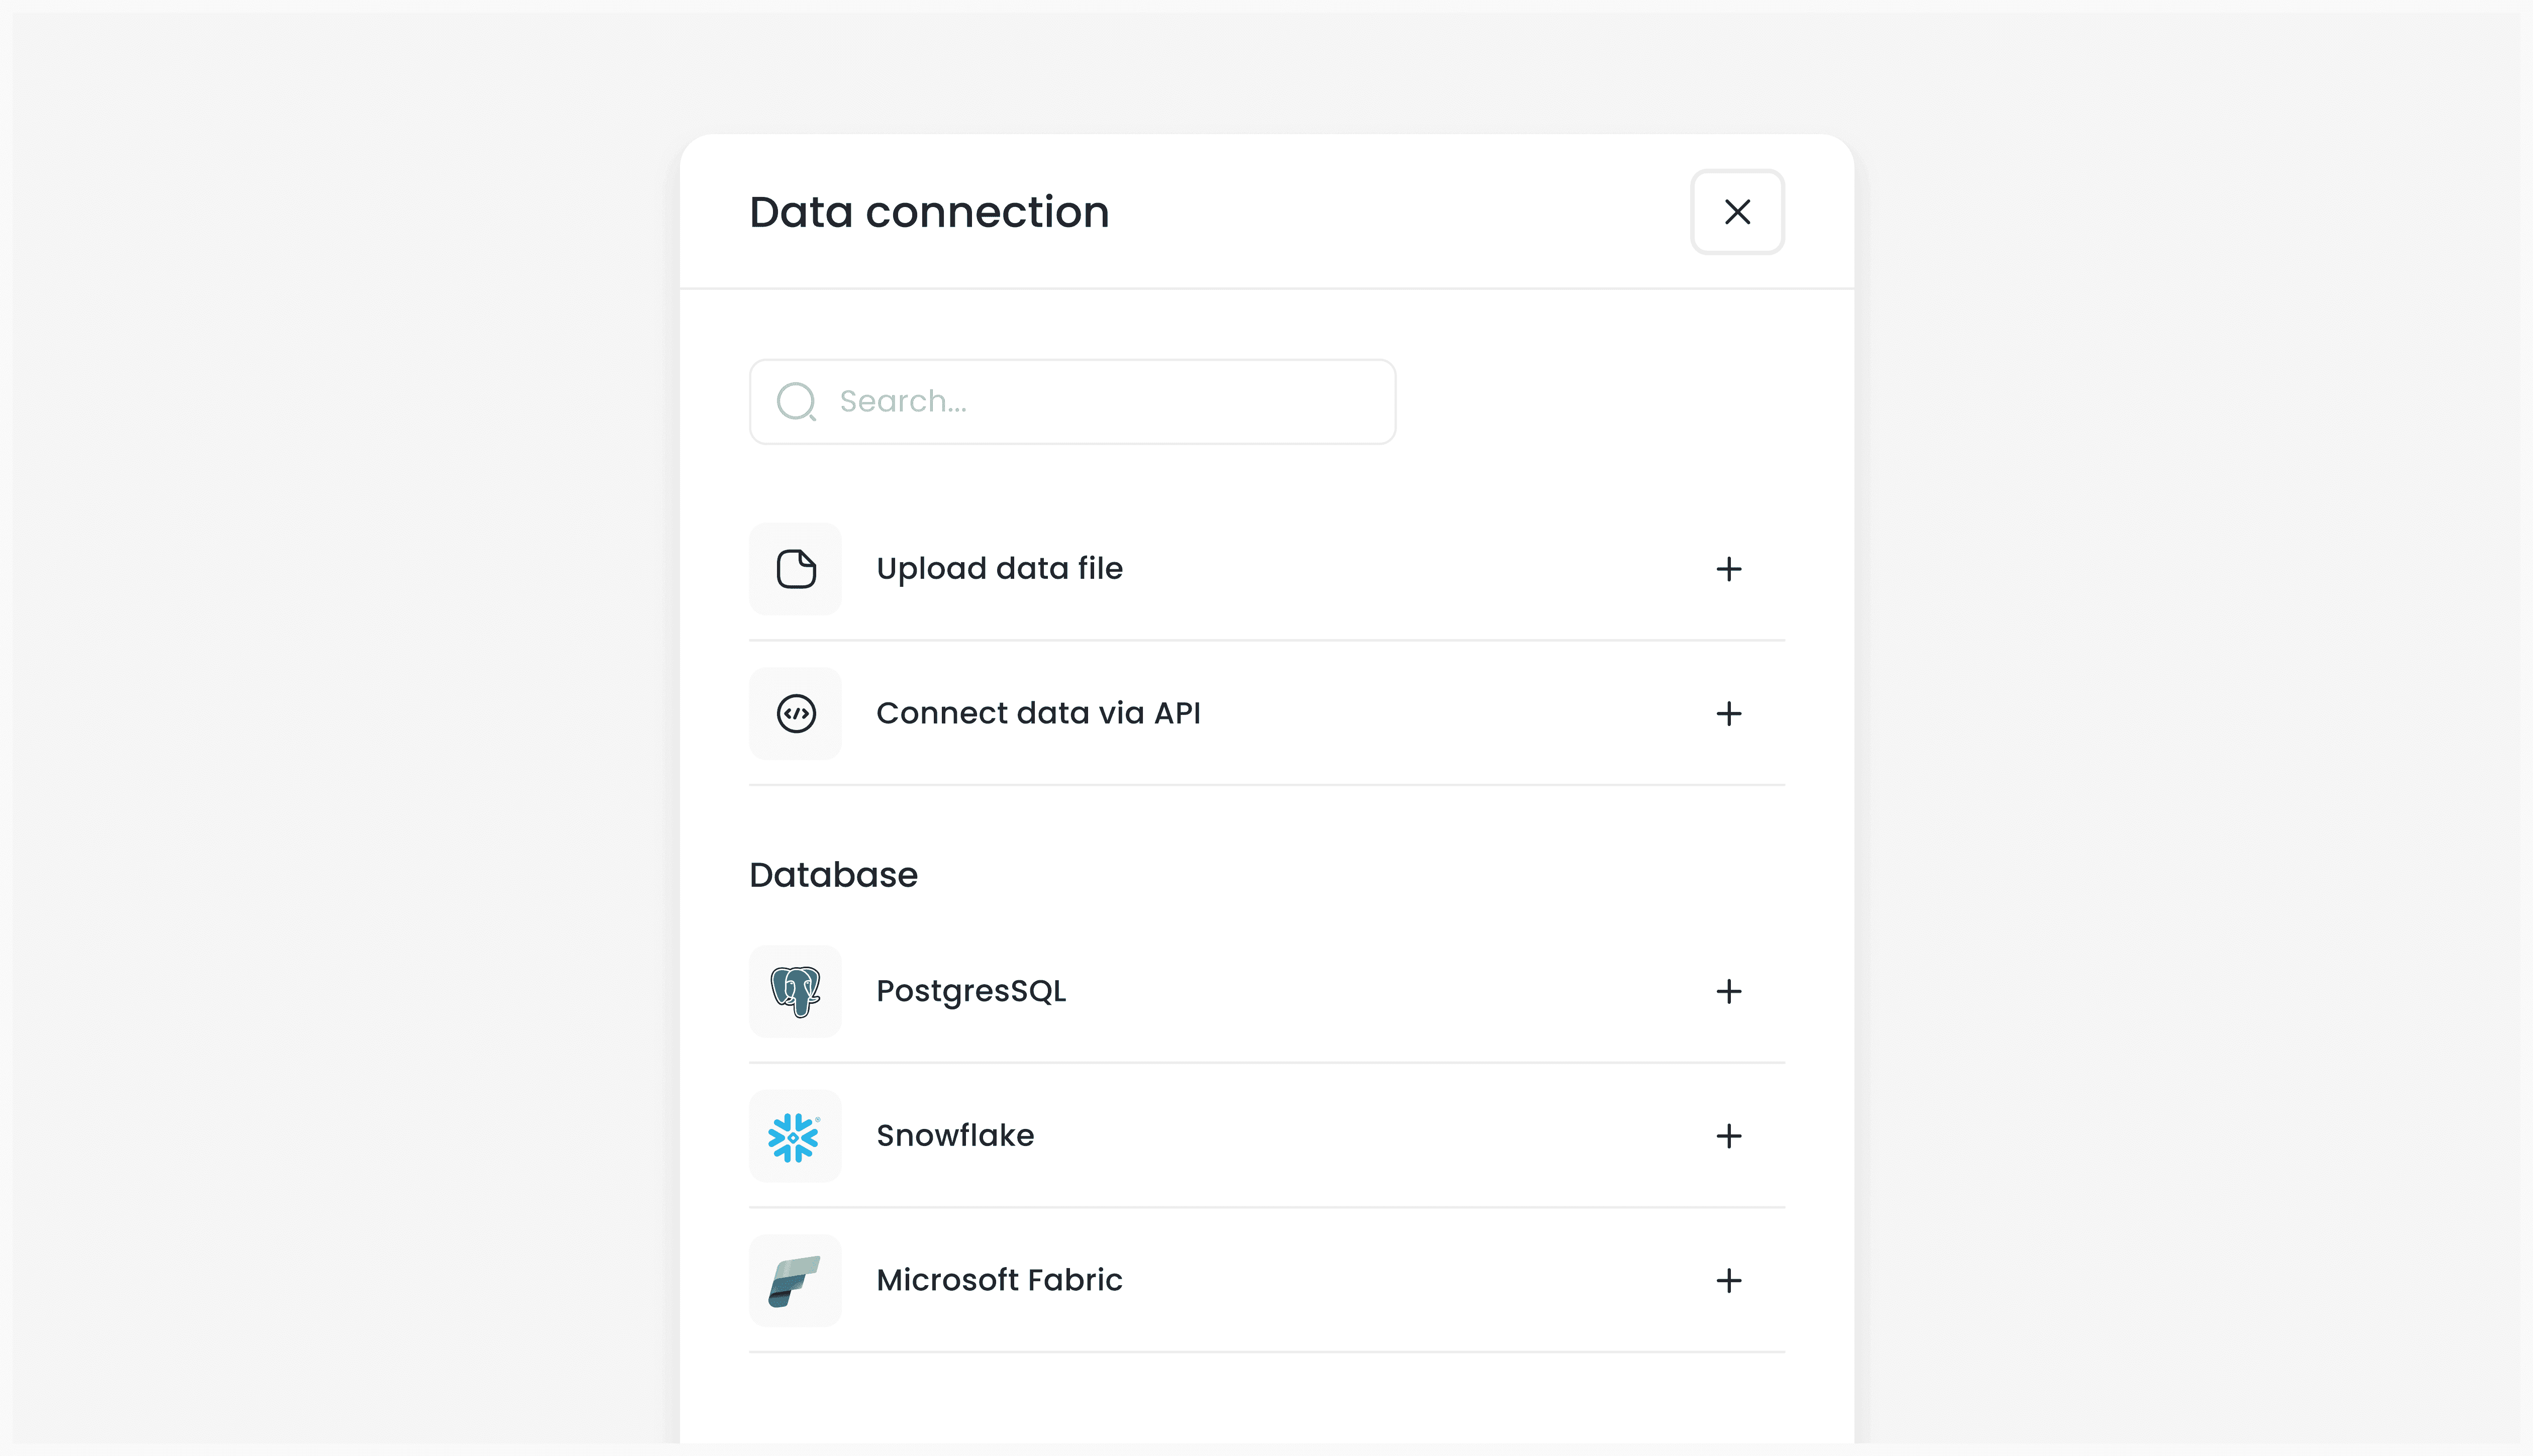This screenshot has height=1456, width=2533.
Task: Select the Snowflake database entry
Action: point(955,1136)
